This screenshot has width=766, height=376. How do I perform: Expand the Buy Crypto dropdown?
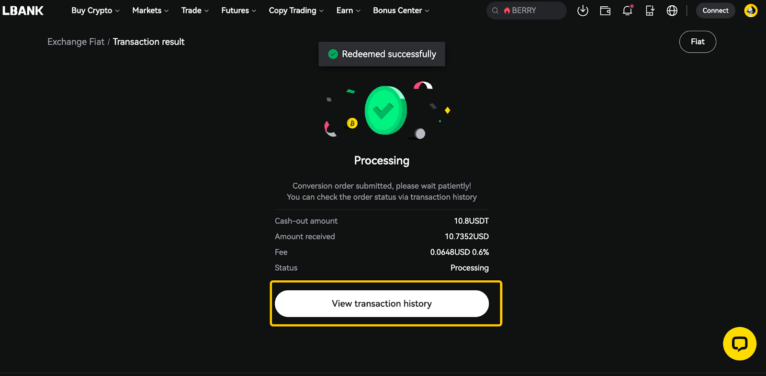(x=95, y=11)
